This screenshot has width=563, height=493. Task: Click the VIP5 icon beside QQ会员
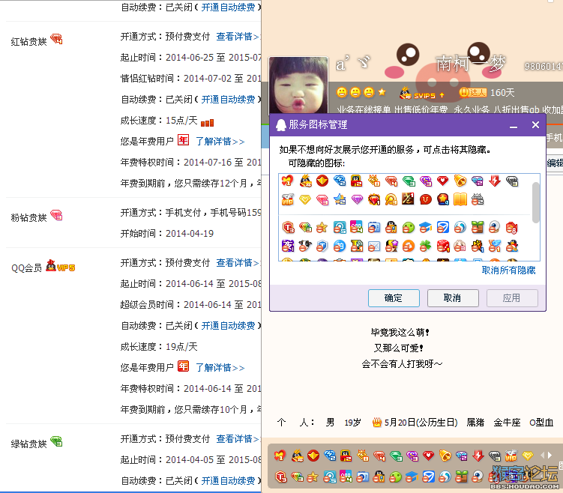click(x=60, y=266)
